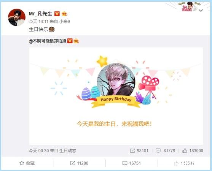Click the verified V badge next to 郑柏旭
Image resolution: width=212 pixels, height=171 pixels.
click(70, 41)
